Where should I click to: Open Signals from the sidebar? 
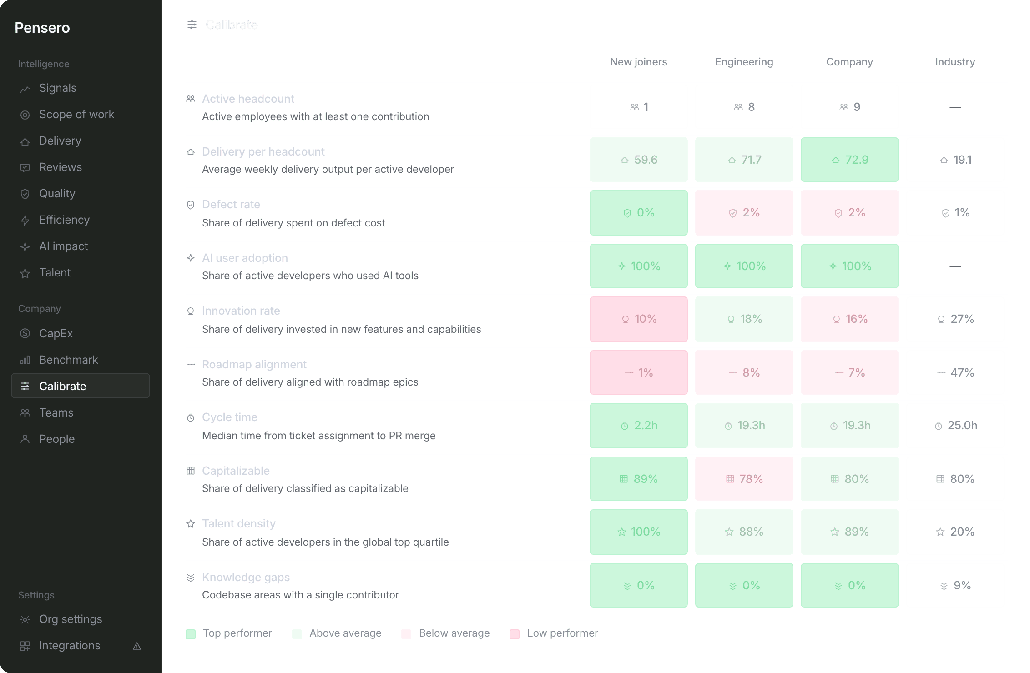pyautogui.click(x=80, y=88)
